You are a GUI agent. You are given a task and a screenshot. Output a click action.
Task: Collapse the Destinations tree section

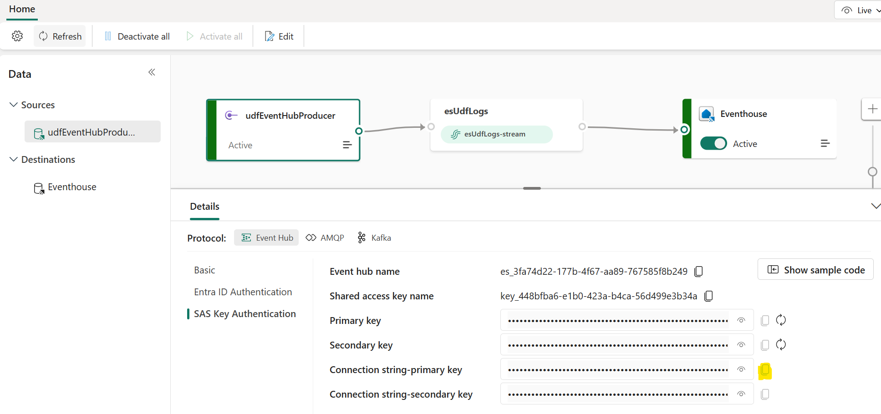click(14, 160)
